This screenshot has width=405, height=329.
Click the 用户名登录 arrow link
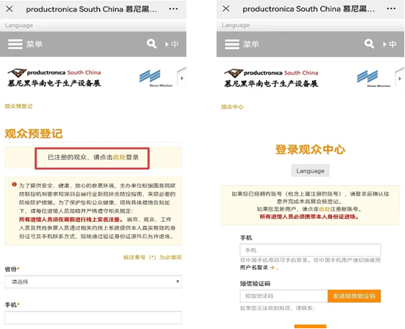[x=257, y=267]
